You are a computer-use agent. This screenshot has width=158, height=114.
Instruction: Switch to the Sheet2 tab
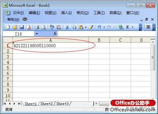coord(47,104)
